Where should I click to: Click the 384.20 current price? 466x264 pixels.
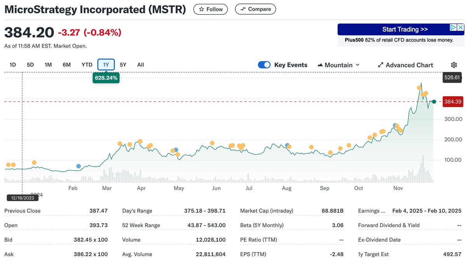pyautogui.click(x=29, y=33)
